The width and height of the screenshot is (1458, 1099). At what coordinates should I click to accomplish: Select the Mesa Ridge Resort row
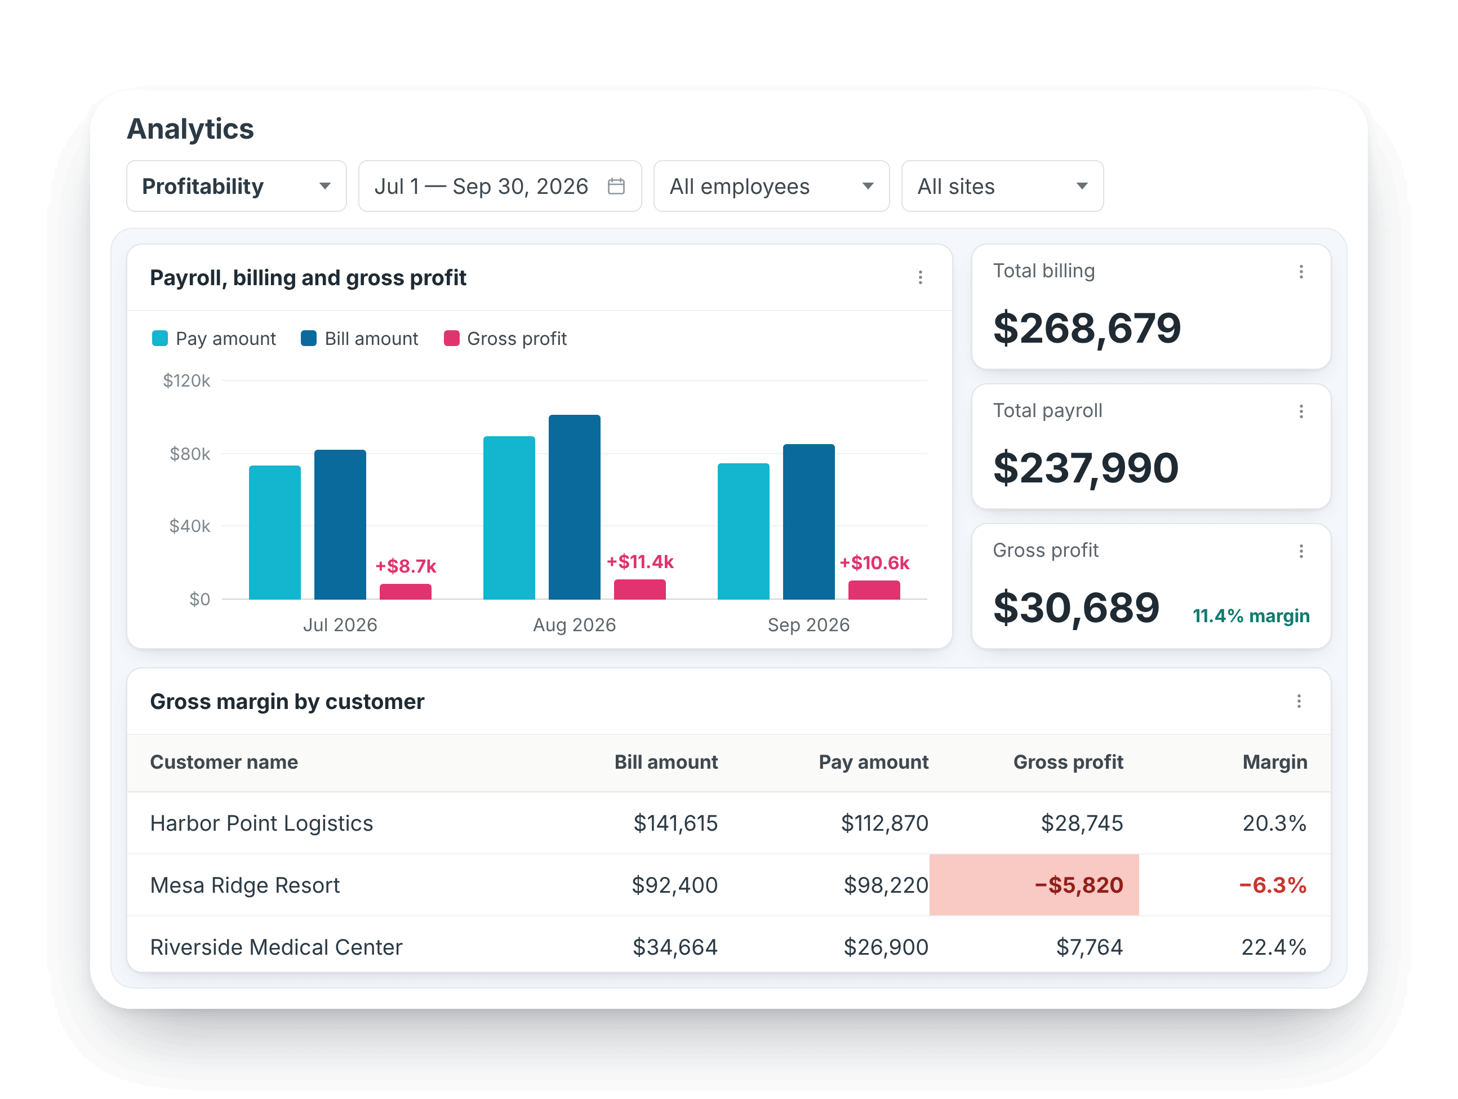(728, 885)
